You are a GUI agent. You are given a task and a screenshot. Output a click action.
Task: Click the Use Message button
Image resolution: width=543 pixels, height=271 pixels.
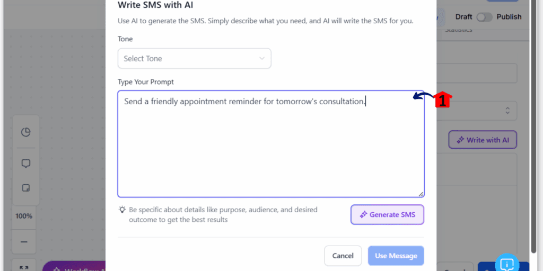[x=396, y=256]
